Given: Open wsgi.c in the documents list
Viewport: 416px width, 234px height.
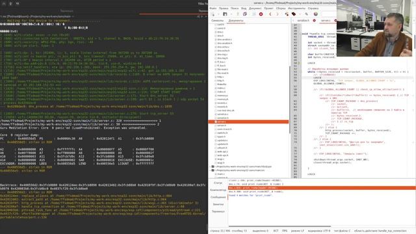Looking at the screenshot, I should 221,159.
